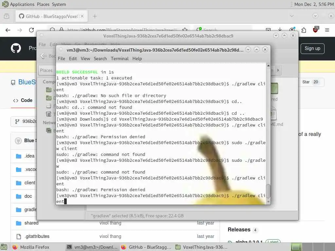Click the terminal window menu dropdown arrow
Image resolution: width=335 pixels, height=251 pixels.
[x=248, y=50]
